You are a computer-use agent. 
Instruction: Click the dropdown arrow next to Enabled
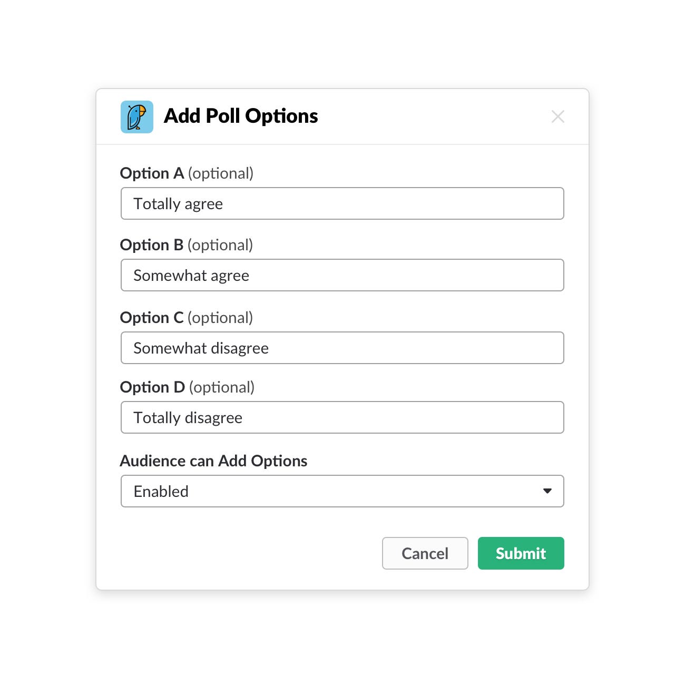click(x=546, y=491)
